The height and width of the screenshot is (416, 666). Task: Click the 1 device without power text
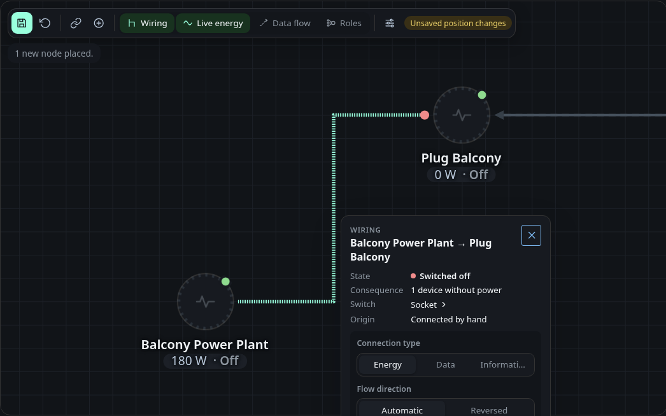click(x=456, y=290)
